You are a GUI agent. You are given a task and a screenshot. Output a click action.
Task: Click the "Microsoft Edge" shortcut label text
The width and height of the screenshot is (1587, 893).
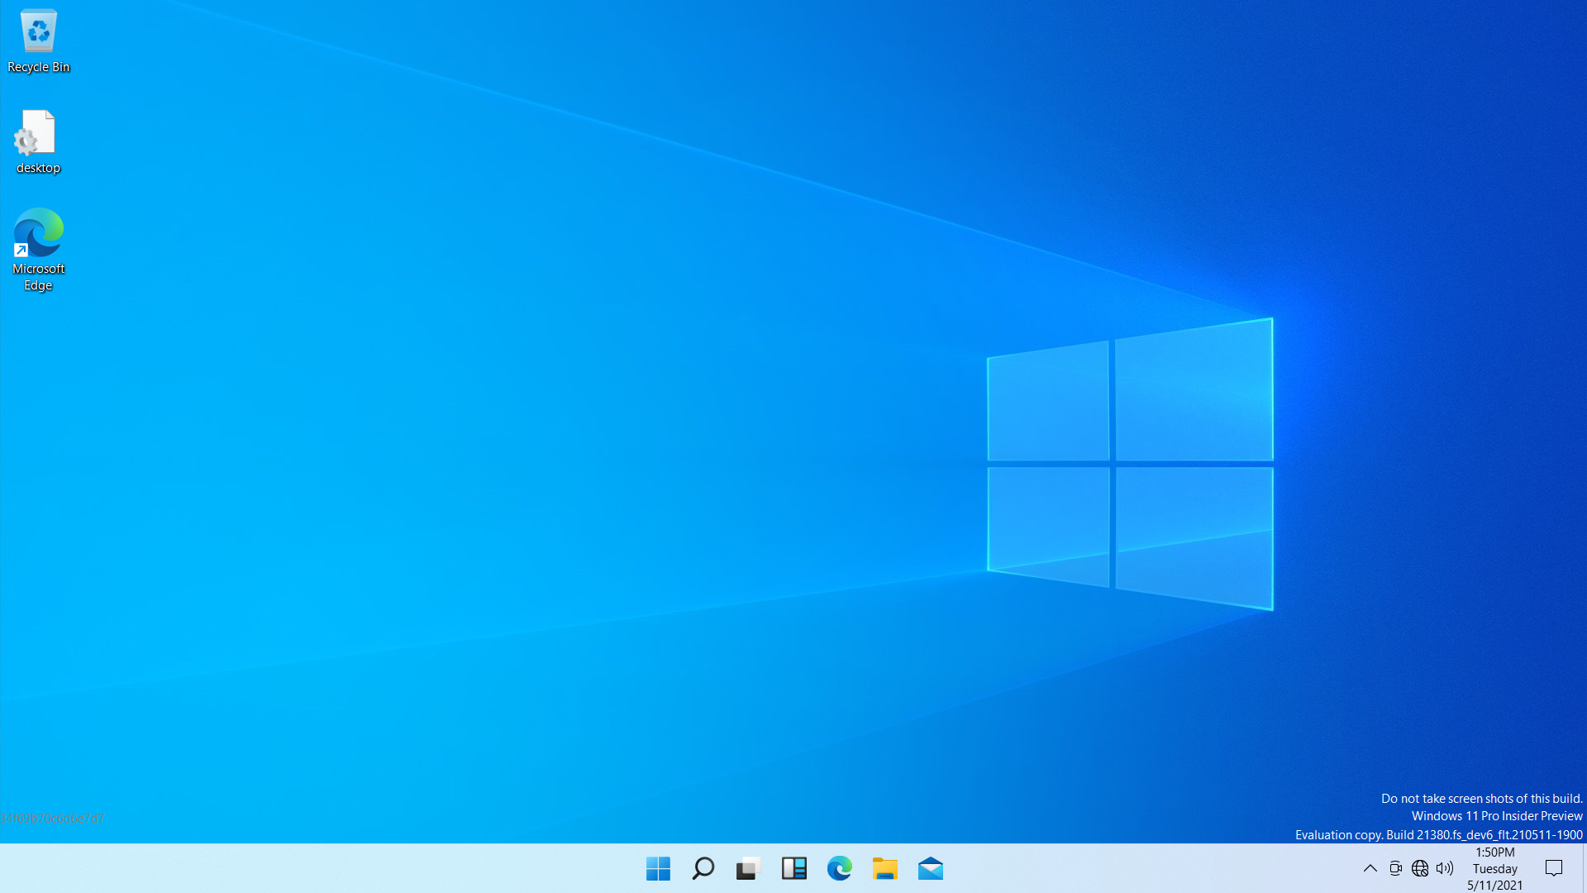tap(38, 277)
